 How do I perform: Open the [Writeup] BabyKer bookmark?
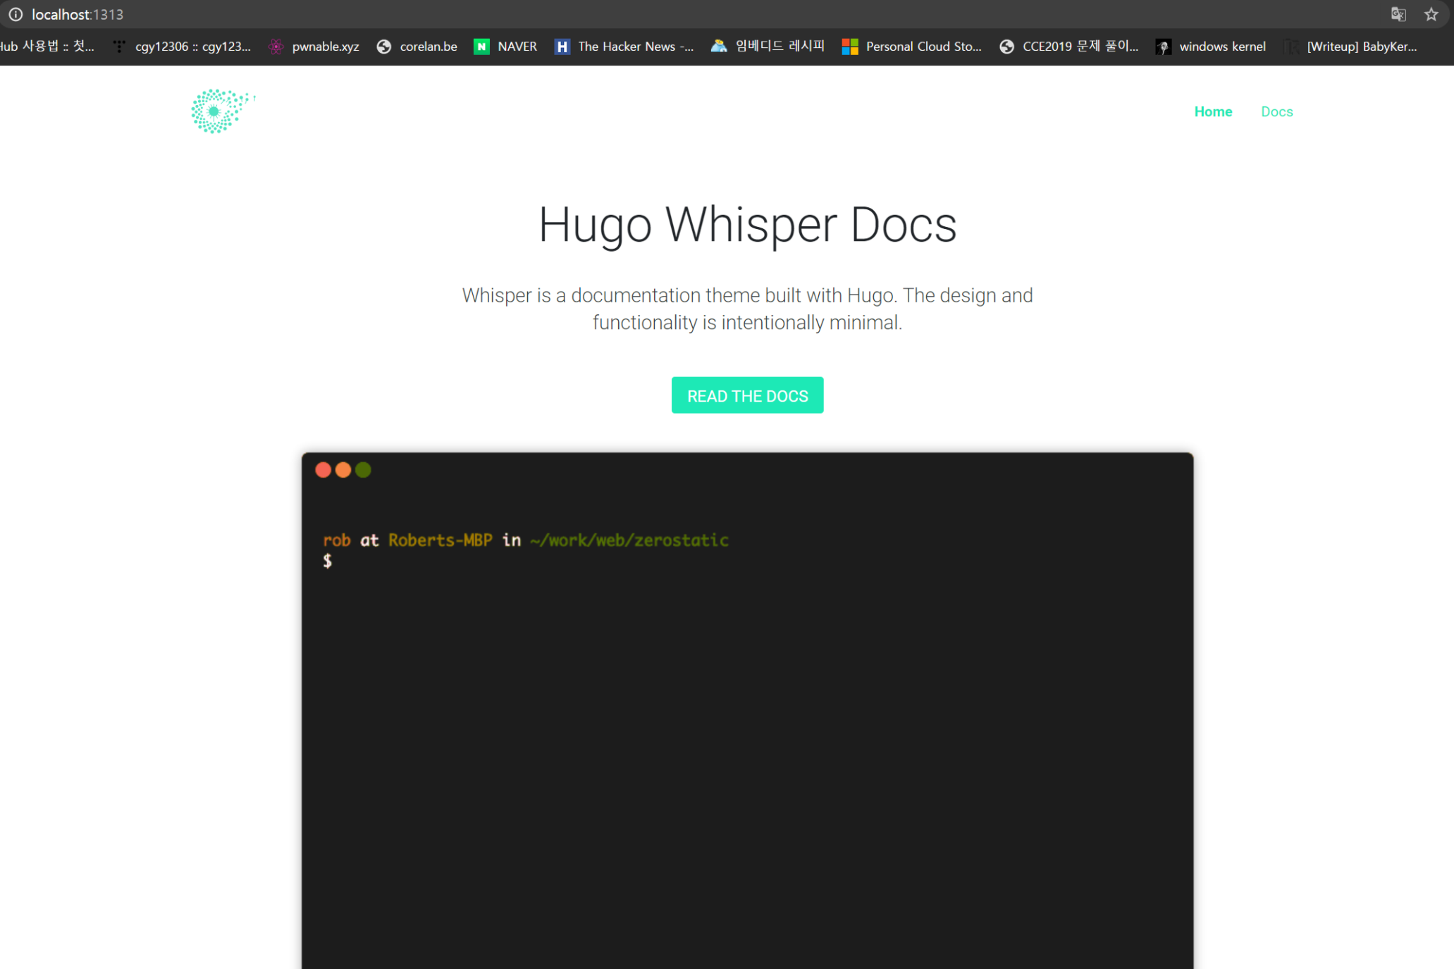(x=1350, y=47)
